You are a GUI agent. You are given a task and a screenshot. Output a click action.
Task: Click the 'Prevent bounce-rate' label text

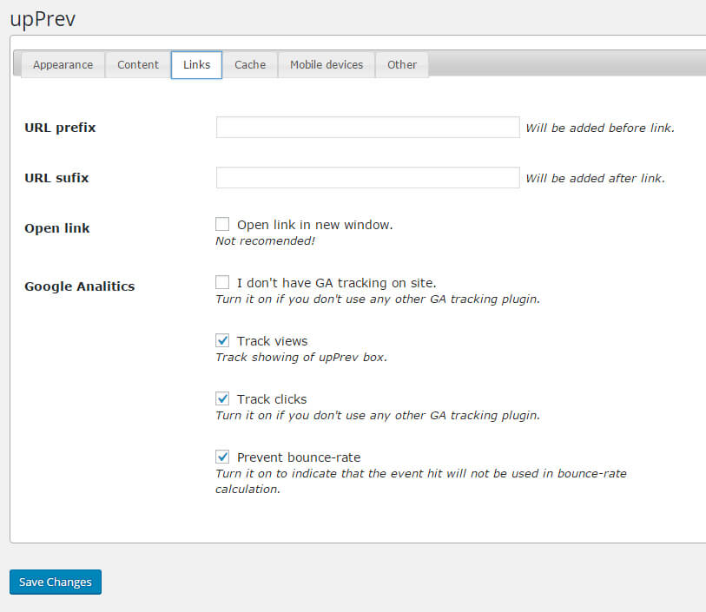[298, 457]
